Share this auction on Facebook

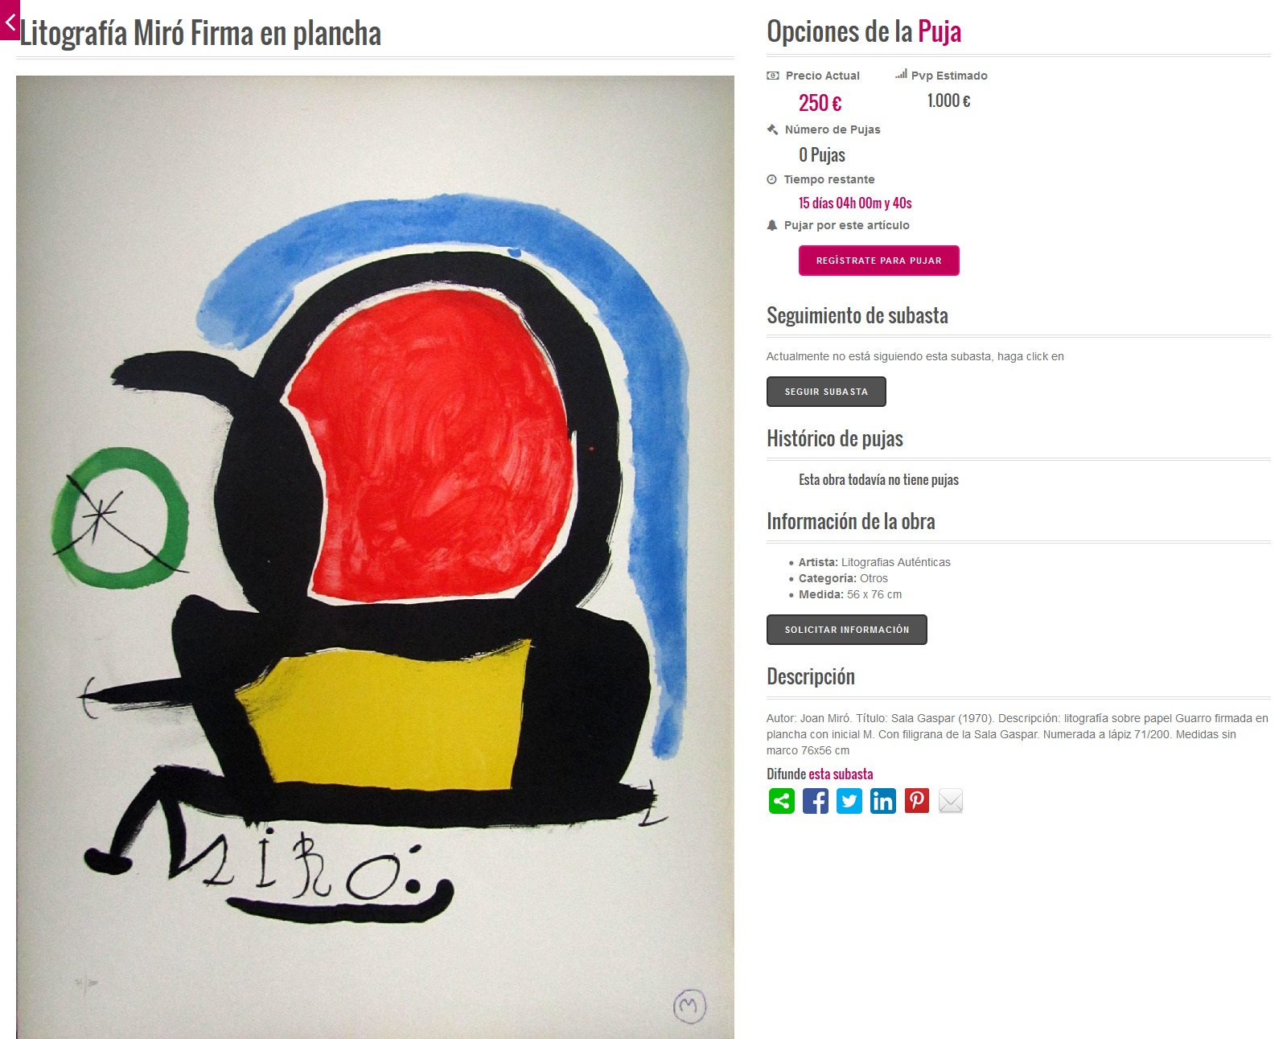tap(816, 801)
